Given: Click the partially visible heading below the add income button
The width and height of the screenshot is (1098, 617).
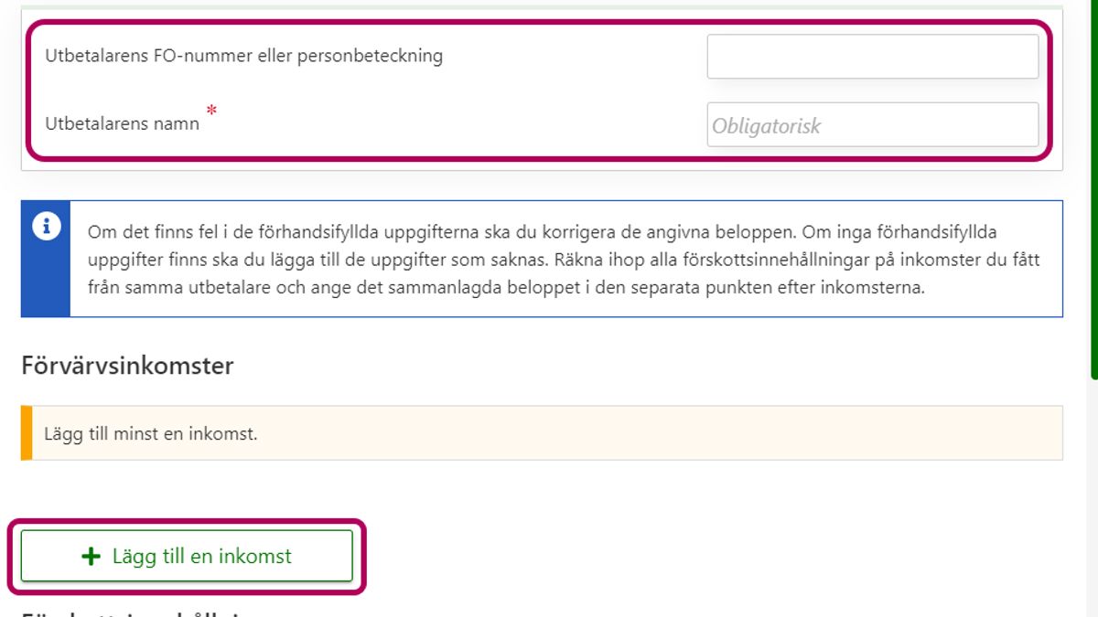Looking at the screenshot, I should (128, 612).
